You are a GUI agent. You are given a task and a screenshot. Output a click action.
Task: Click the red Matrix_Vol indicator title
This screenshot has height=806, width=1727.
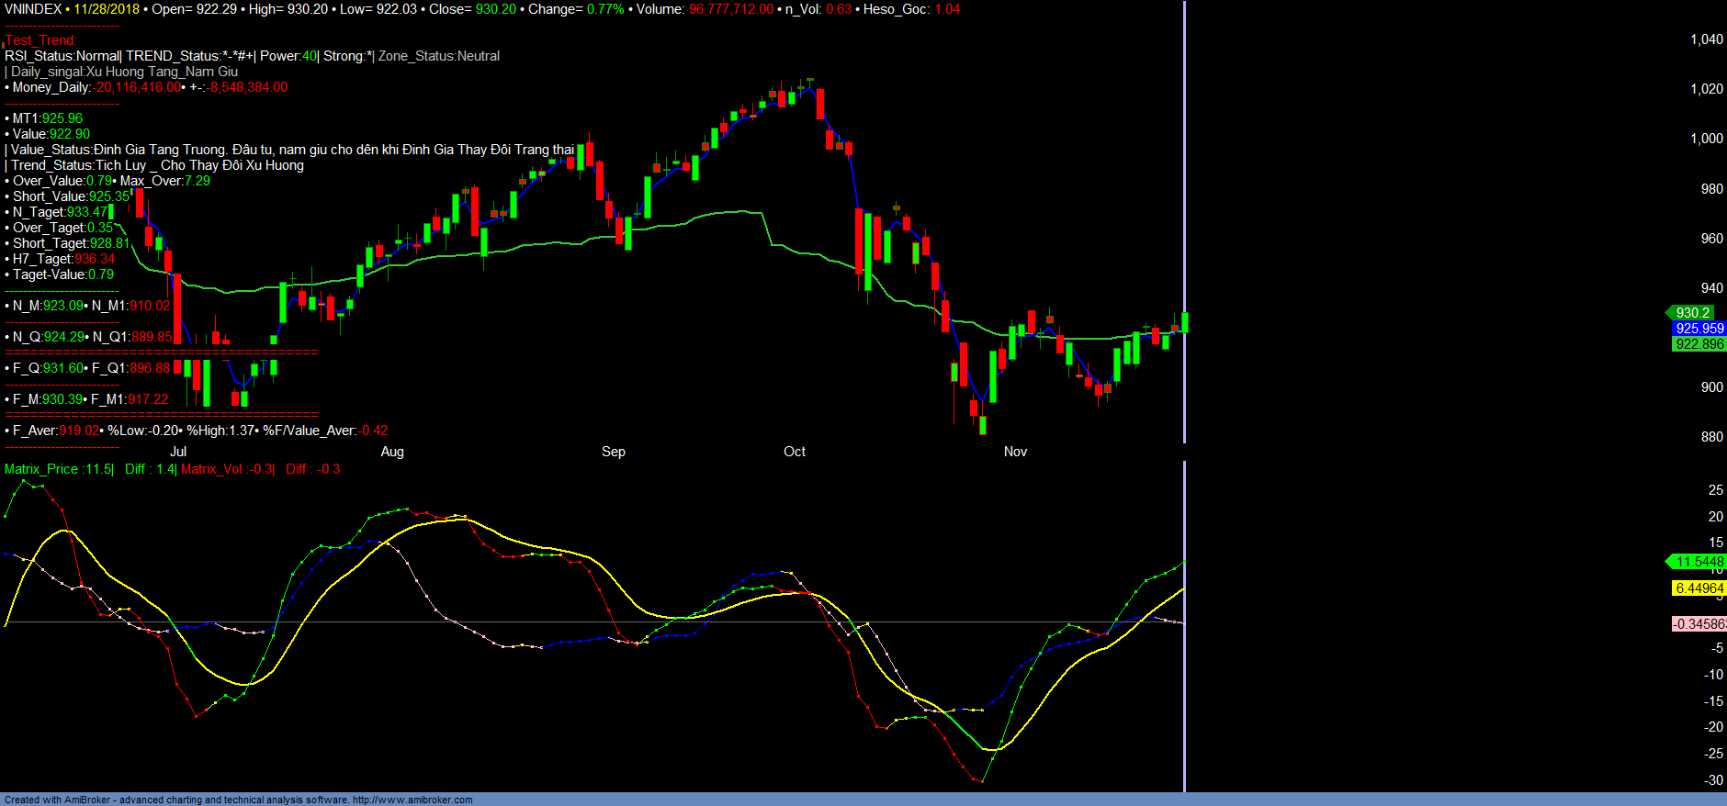[213, 469]
